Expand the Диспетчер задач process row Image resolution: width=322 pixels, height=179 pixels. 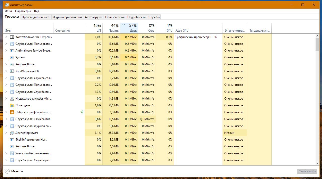click(6, 133)
